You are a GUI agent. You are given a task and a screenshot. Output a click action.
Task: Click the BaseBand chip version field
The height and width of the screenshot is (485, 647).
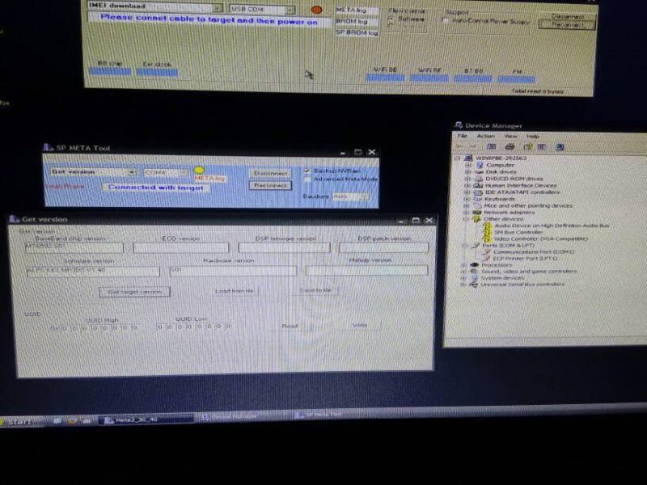(74, 247)
